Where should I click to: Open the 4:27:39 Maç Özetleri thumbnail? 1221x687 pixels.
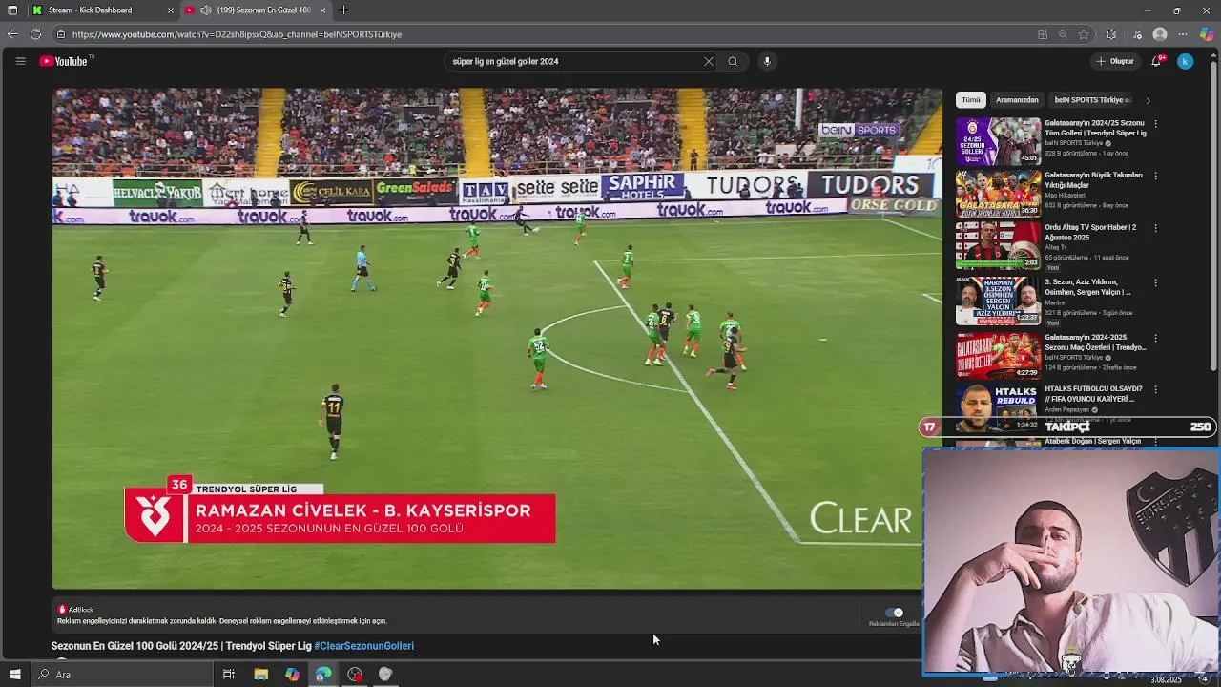(x=999, y=355)
